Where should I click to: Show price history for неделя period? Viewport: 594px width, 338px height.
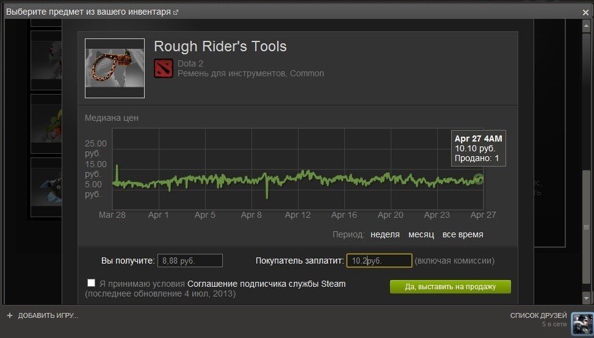[x=385, y=234]
